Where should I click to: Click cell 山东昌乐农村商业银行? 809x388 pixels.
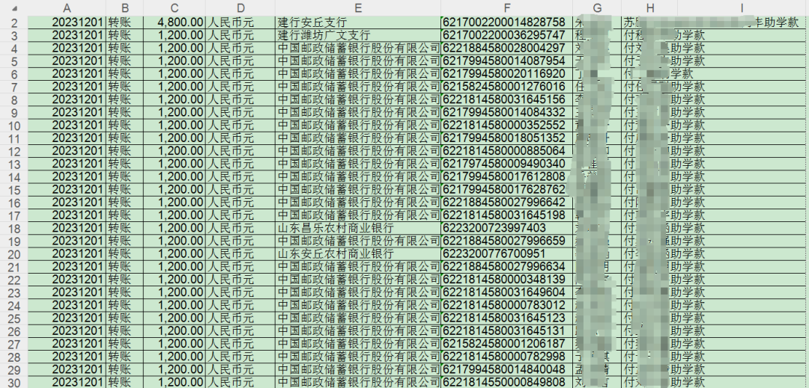coord(358,228)
